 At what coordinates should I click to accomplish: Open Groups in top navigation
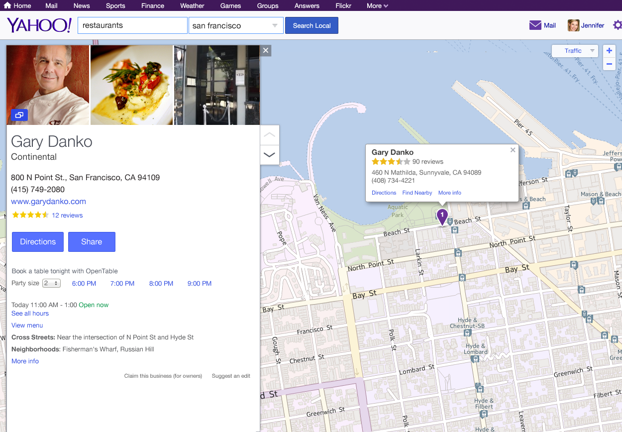pos(268,5)
